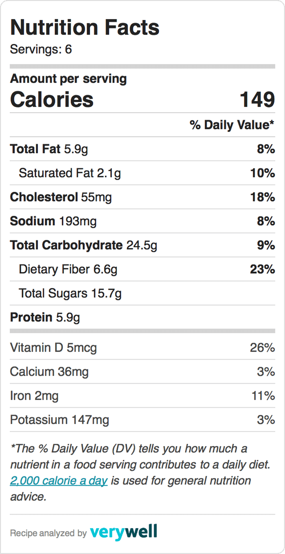The width and height of the screenshot is (285, 554).
Task: Open the 2,000 calorie a day link
Action: click(x=59, y=481)
